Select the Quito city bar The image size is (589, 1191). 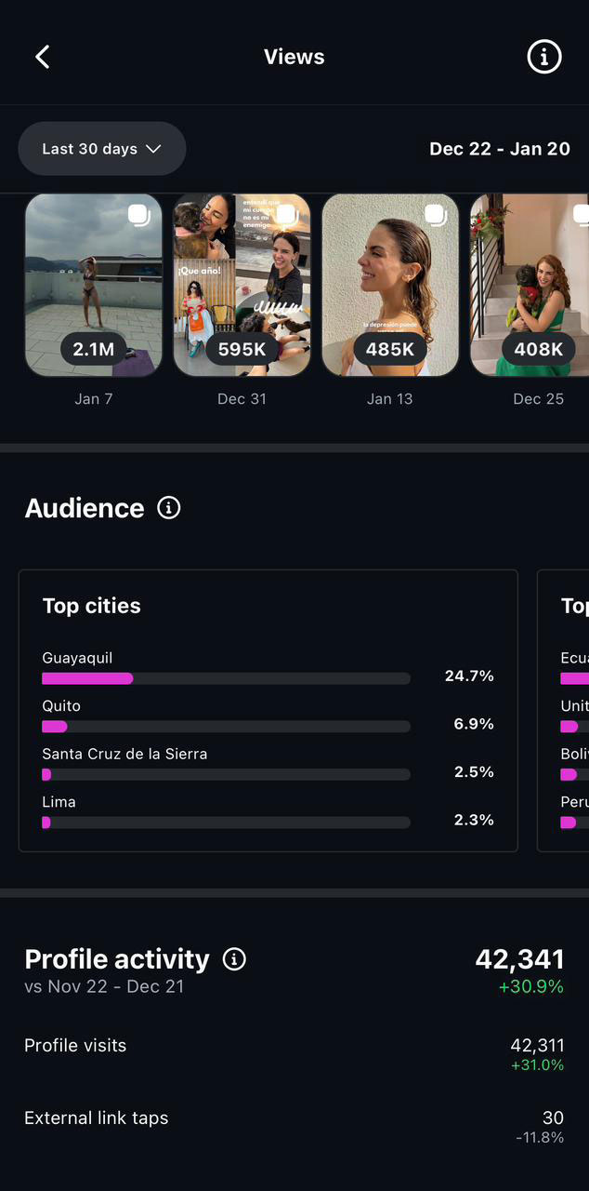pyautogui.click(x=226, y=726)
